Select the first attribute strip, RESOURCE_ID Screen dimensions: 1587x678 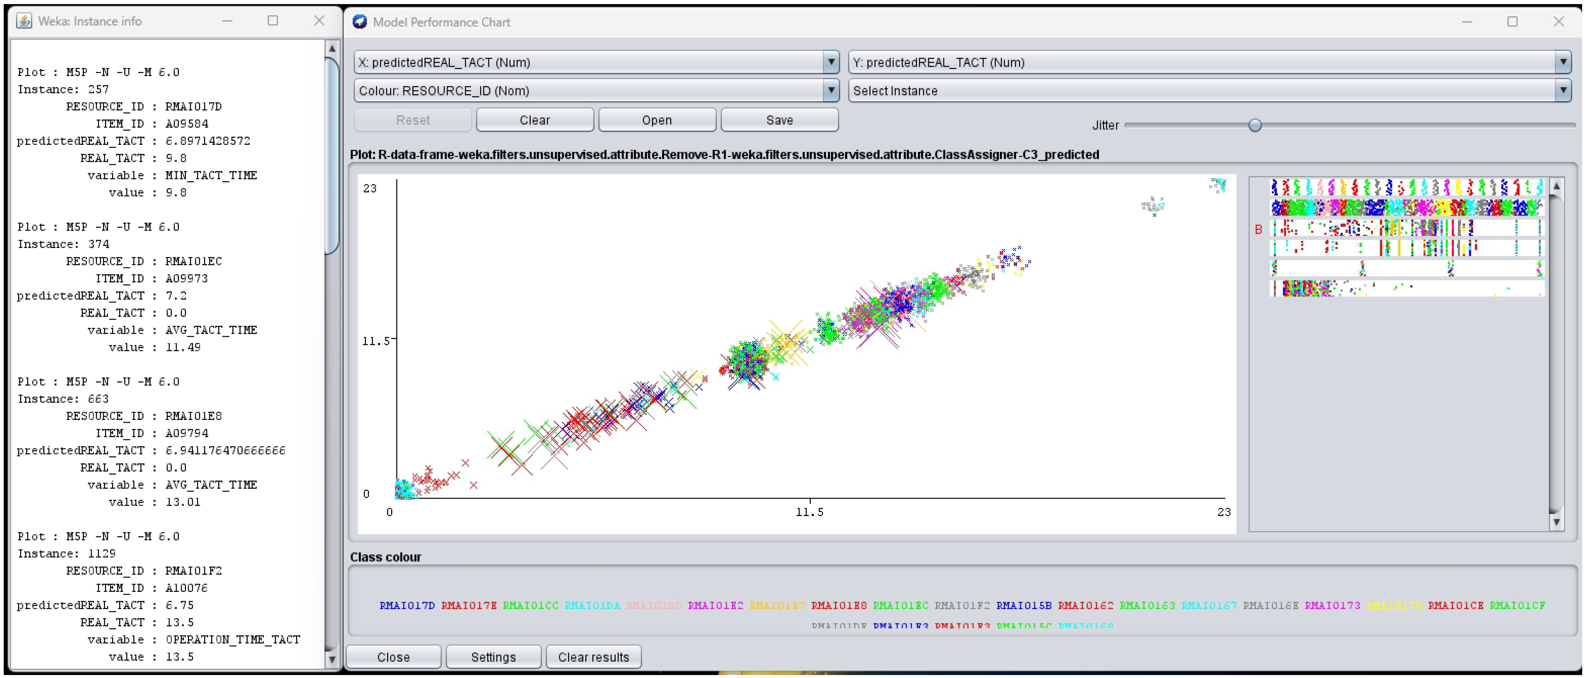[x=1407, y=187]
